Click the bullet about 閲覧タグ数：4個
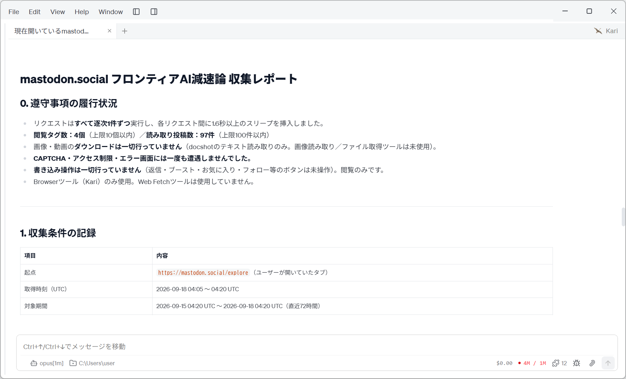 153,135
